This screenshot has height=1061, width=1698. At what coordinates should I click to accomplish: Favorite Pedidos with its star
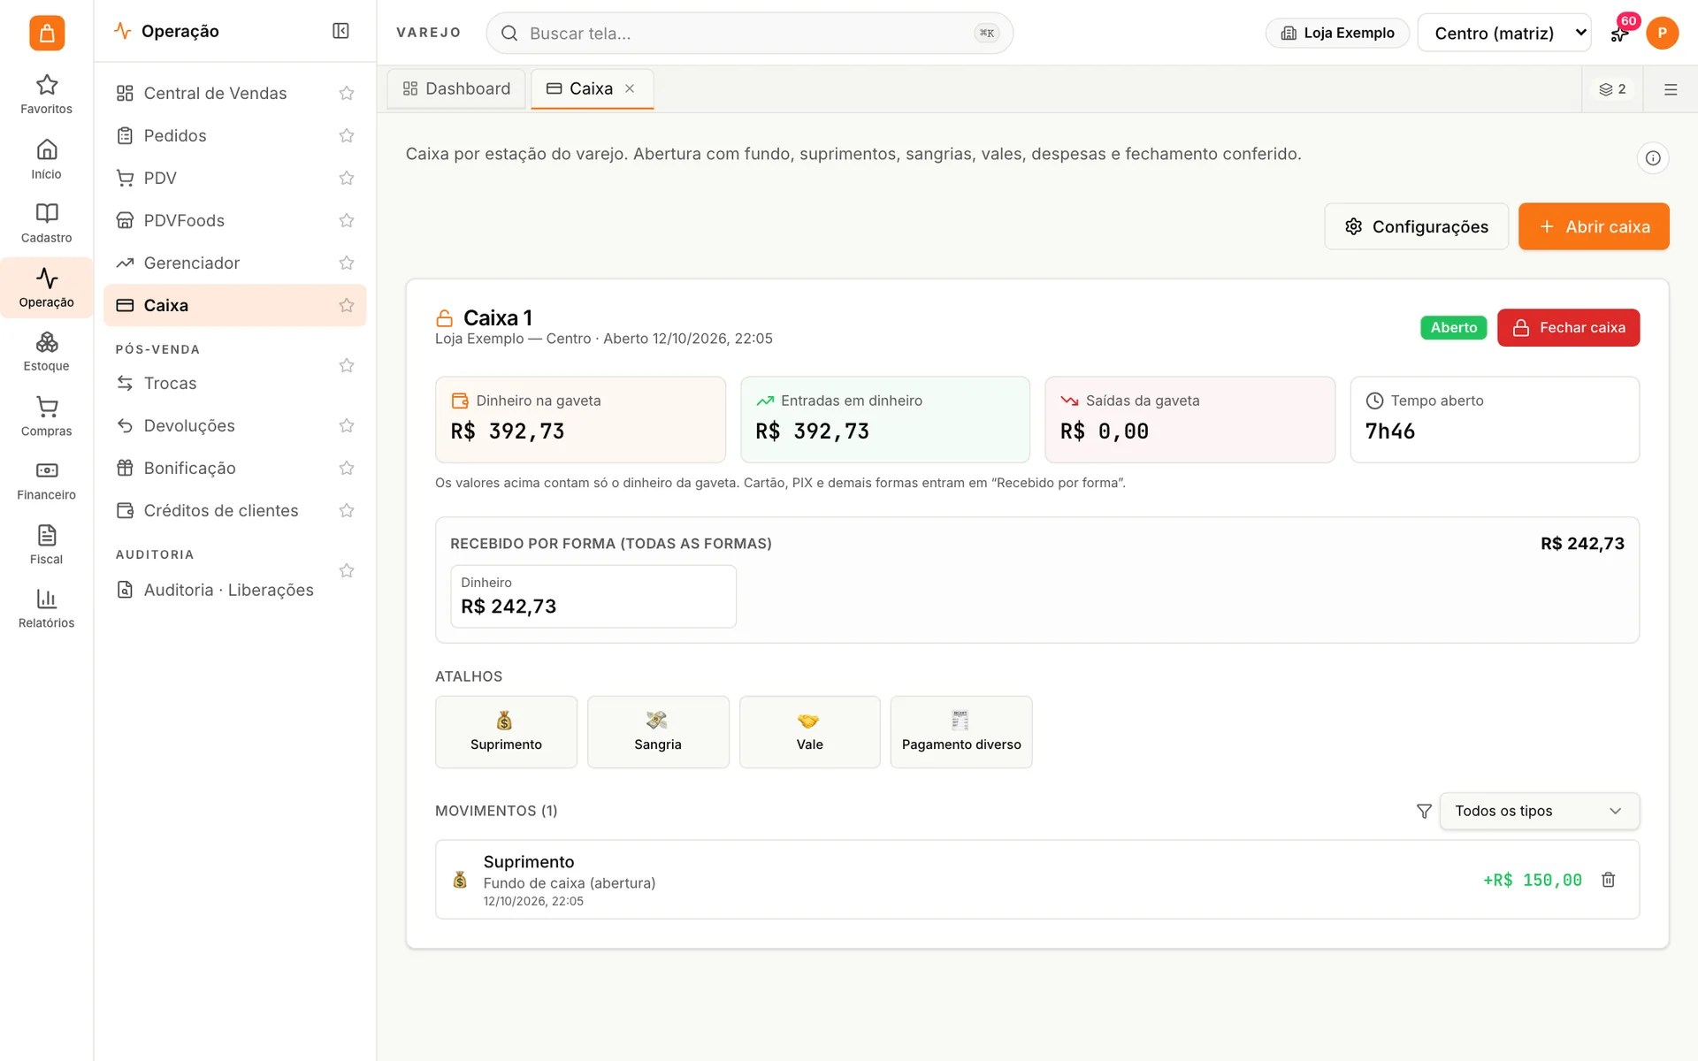[347, 135]
